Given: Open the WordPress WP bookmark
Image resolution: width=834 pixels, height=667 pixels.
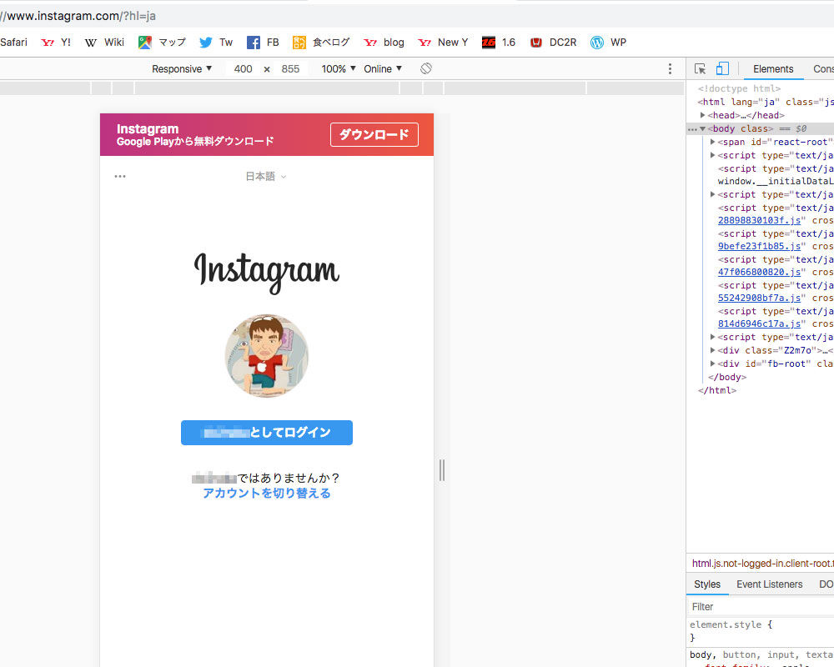Looking at the screenshot, I should (608, 43).
